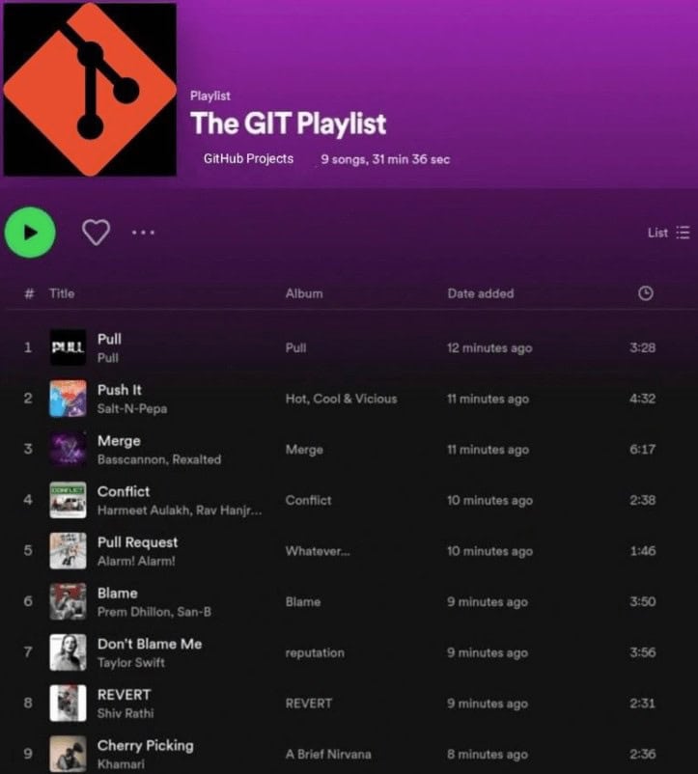Screen dimensions: 698x774
Task: Select the Merge track cover thumbnail
Action: point(69,449)
